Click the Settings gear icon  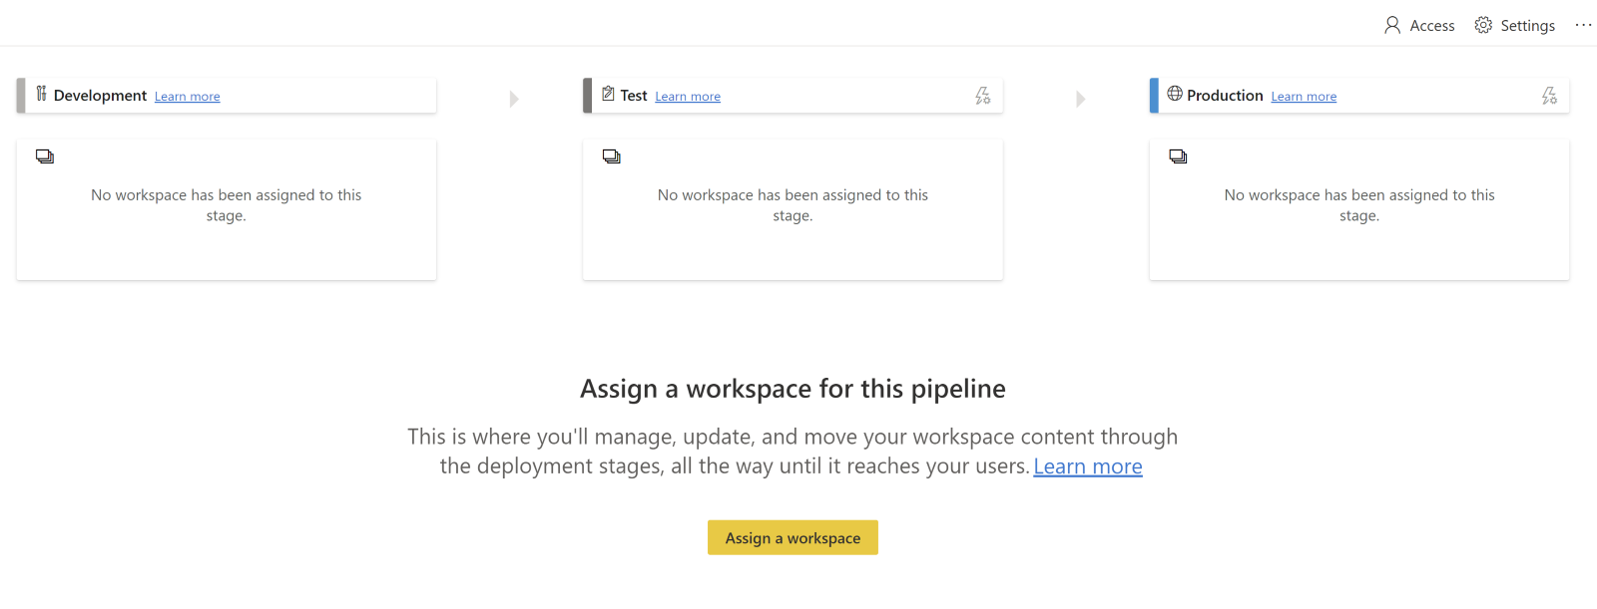[x=1484, y=25]
